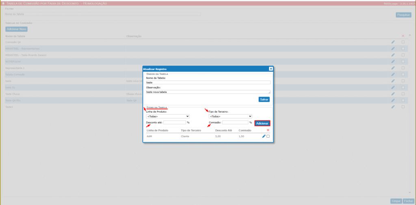This screenshot has width=416, height=205.
Task: Click the pencil icon for Teste1 row
Action: [x=393, y=107]
